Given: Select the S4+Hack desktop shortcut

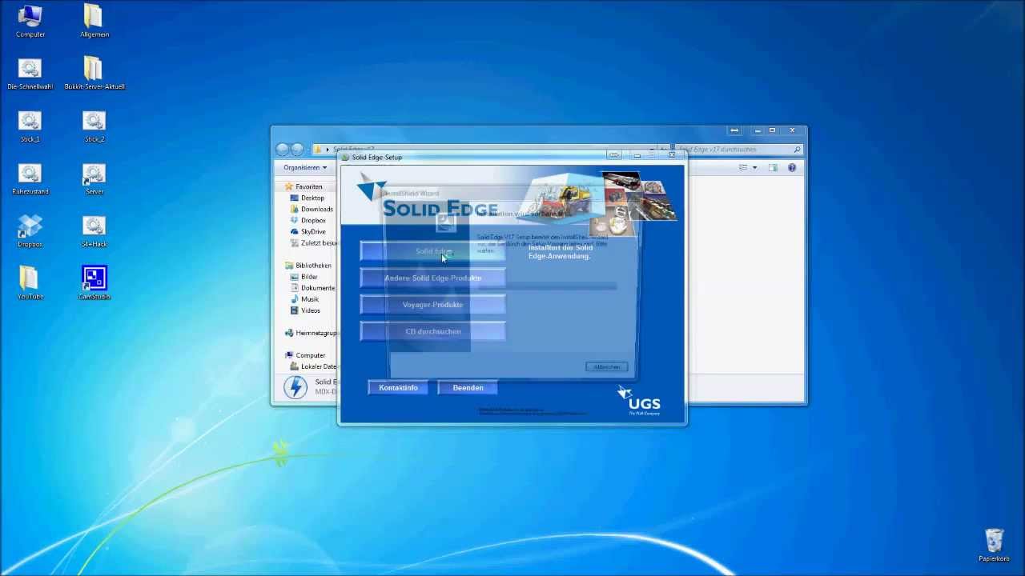Looking at the screenshot, I should 94,230.
